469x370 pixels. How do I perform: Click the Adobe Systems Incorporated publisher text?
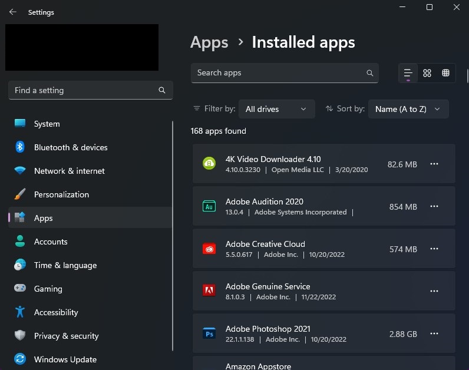300,212
